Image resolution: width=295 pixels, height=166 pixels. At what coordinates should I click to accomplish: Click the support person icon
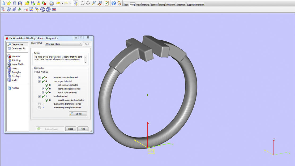pos(119,3)
